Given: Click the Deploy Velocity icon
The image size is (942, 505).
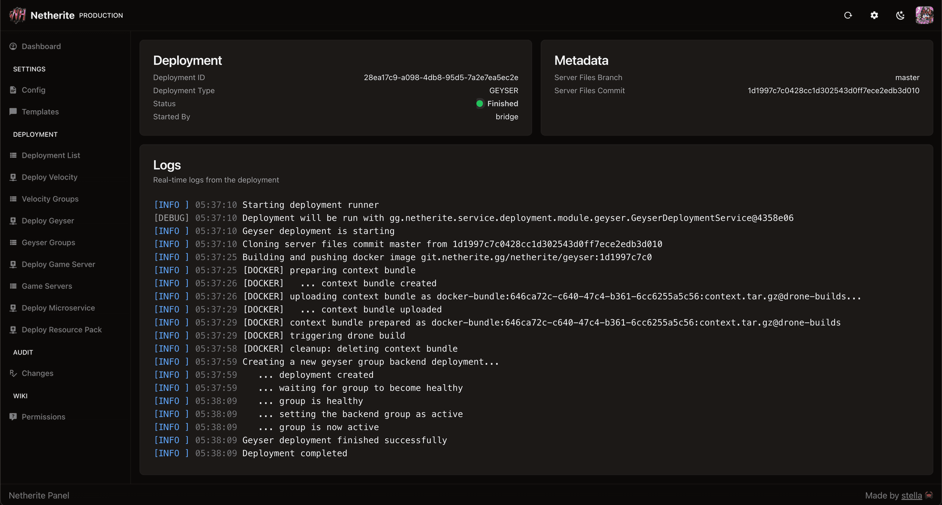Looking at the screenshot, I should pos(13,177).
